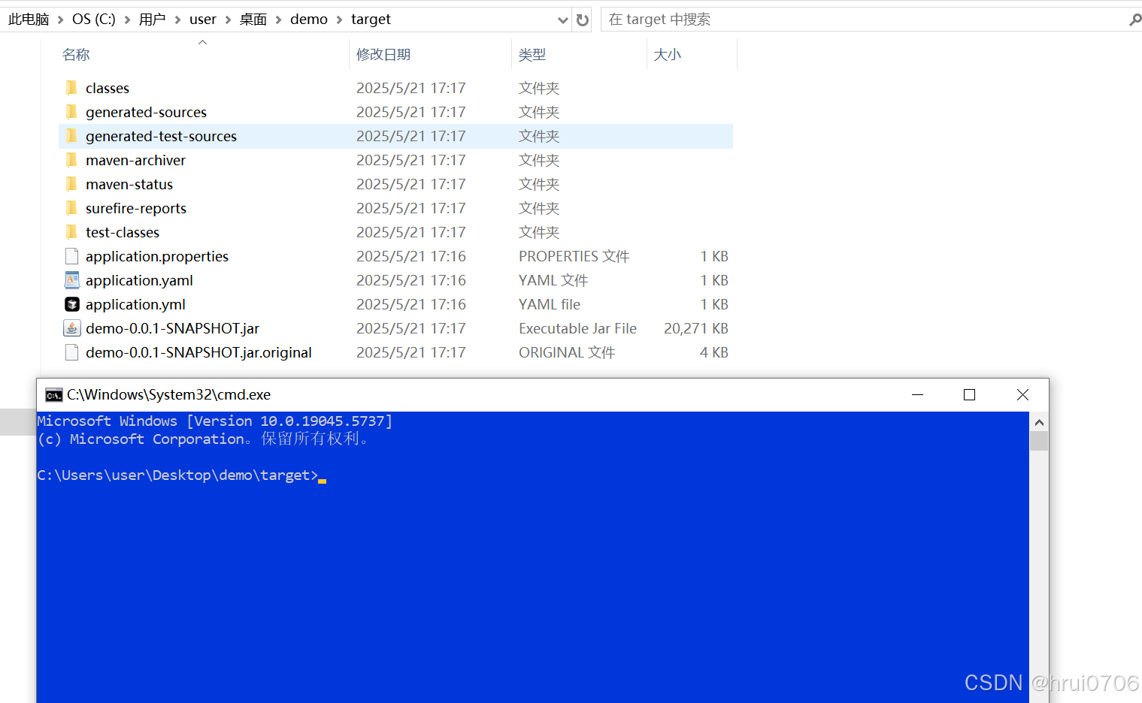1142x703 pixels.
Task: Click the application.yaml file icon
Action: click(71, 280)
